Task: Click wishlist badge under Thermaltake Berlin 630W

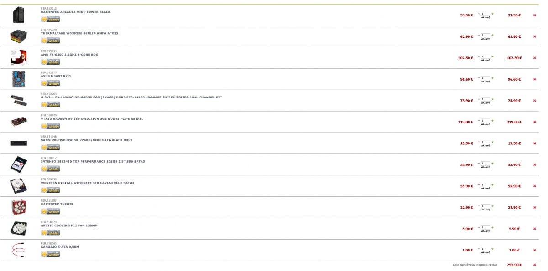Action: coord(50,41)
